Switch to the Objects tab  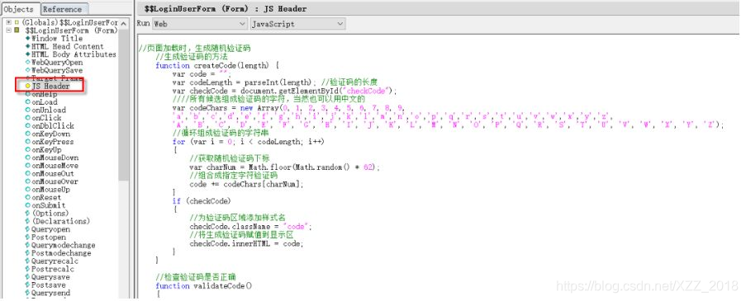(20, 9)
